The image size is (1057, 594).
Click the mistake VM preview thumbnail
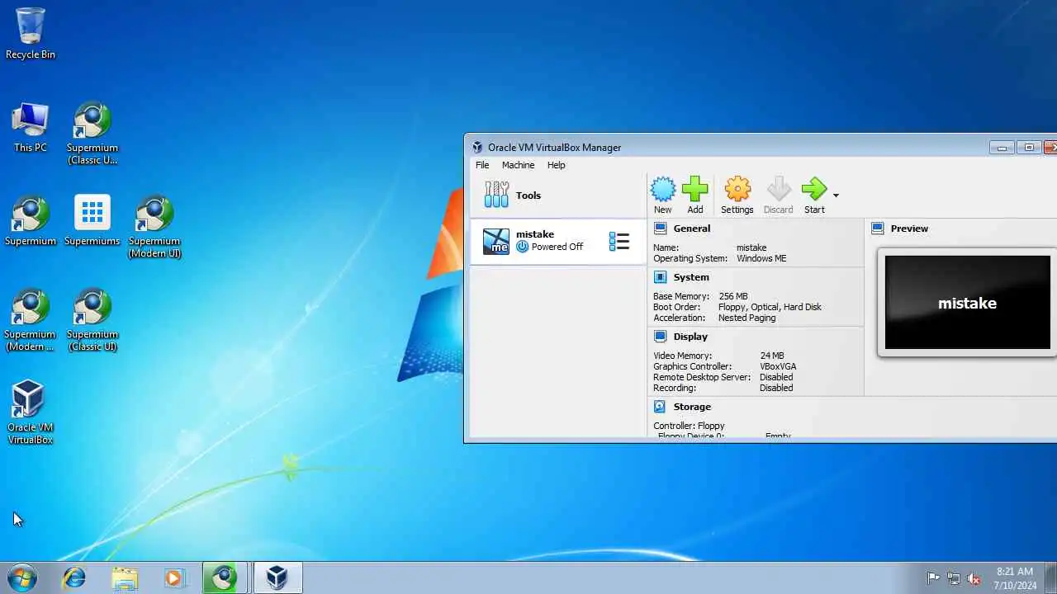point(967,303)
